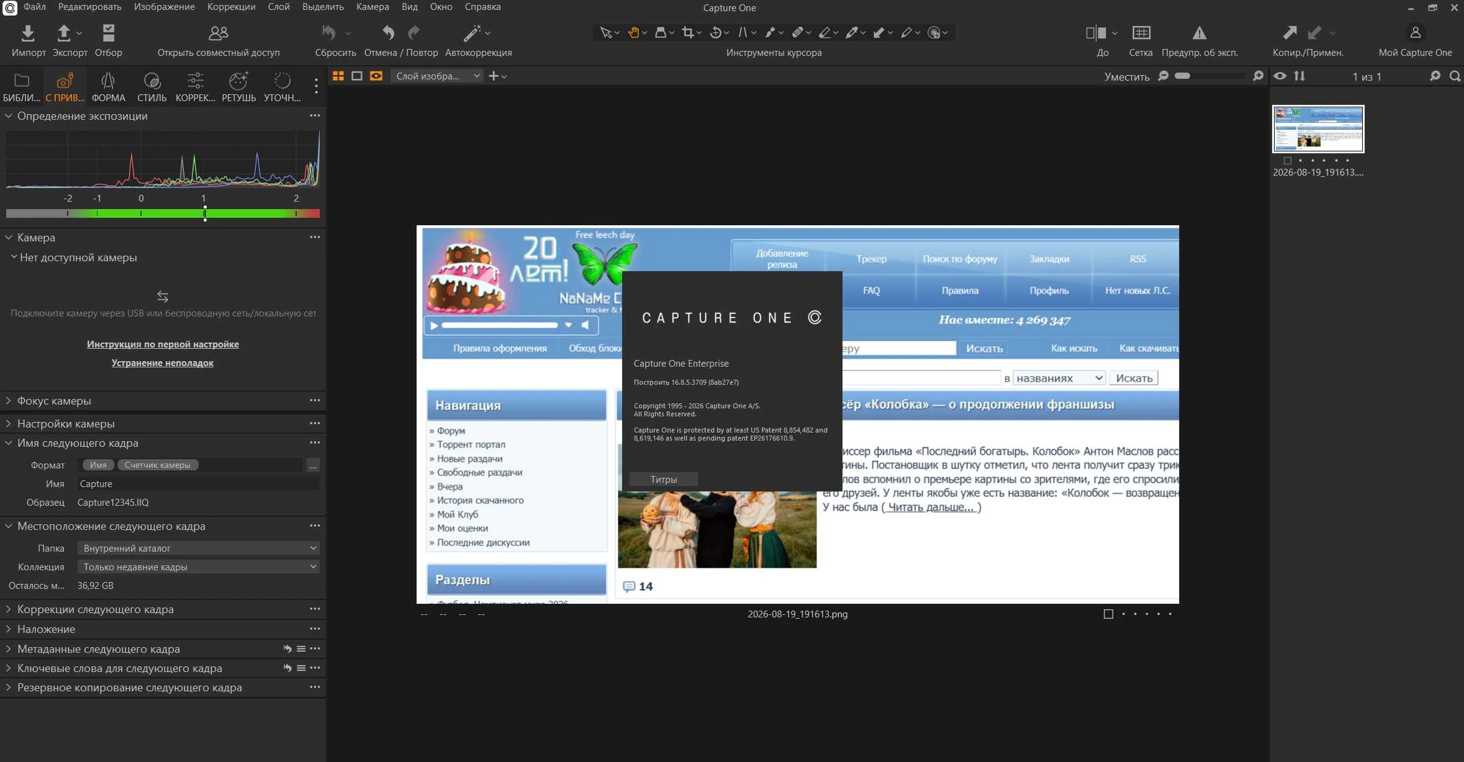The width and height of the screenshot is (1464, 762).
Task: Click the Уместить fit button
Action: (1127, 76)
